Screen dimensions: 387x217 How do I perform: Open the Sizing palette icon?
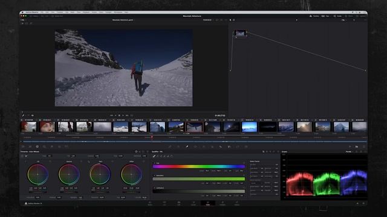(238, 146)
